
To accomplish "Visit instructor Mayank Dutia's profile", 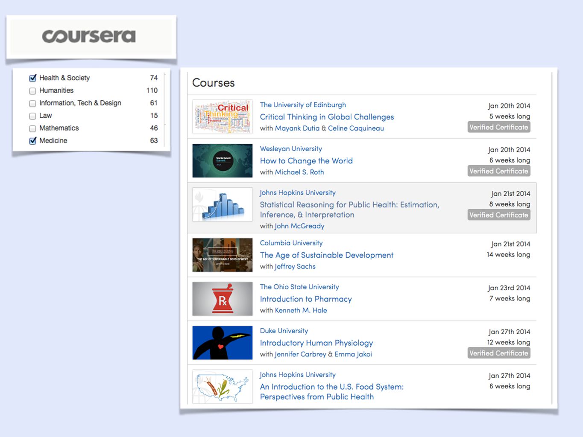I will [x=297, y=128].
